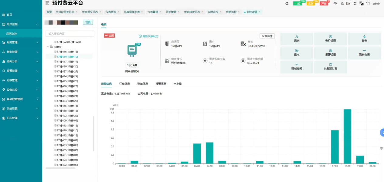The width and height of the screenshot is (384, 182).
Task: Collapse the sidebar with the hamburger icon
Action: point(47,3)
